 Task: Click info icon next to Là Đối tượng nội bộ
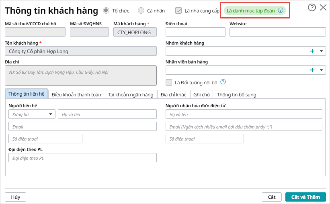(223, 82)
